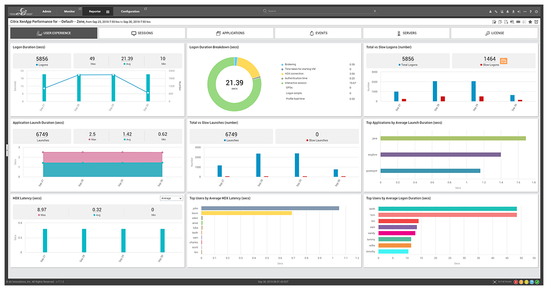Schedule report with alarm clock icon

click(536, 22)
